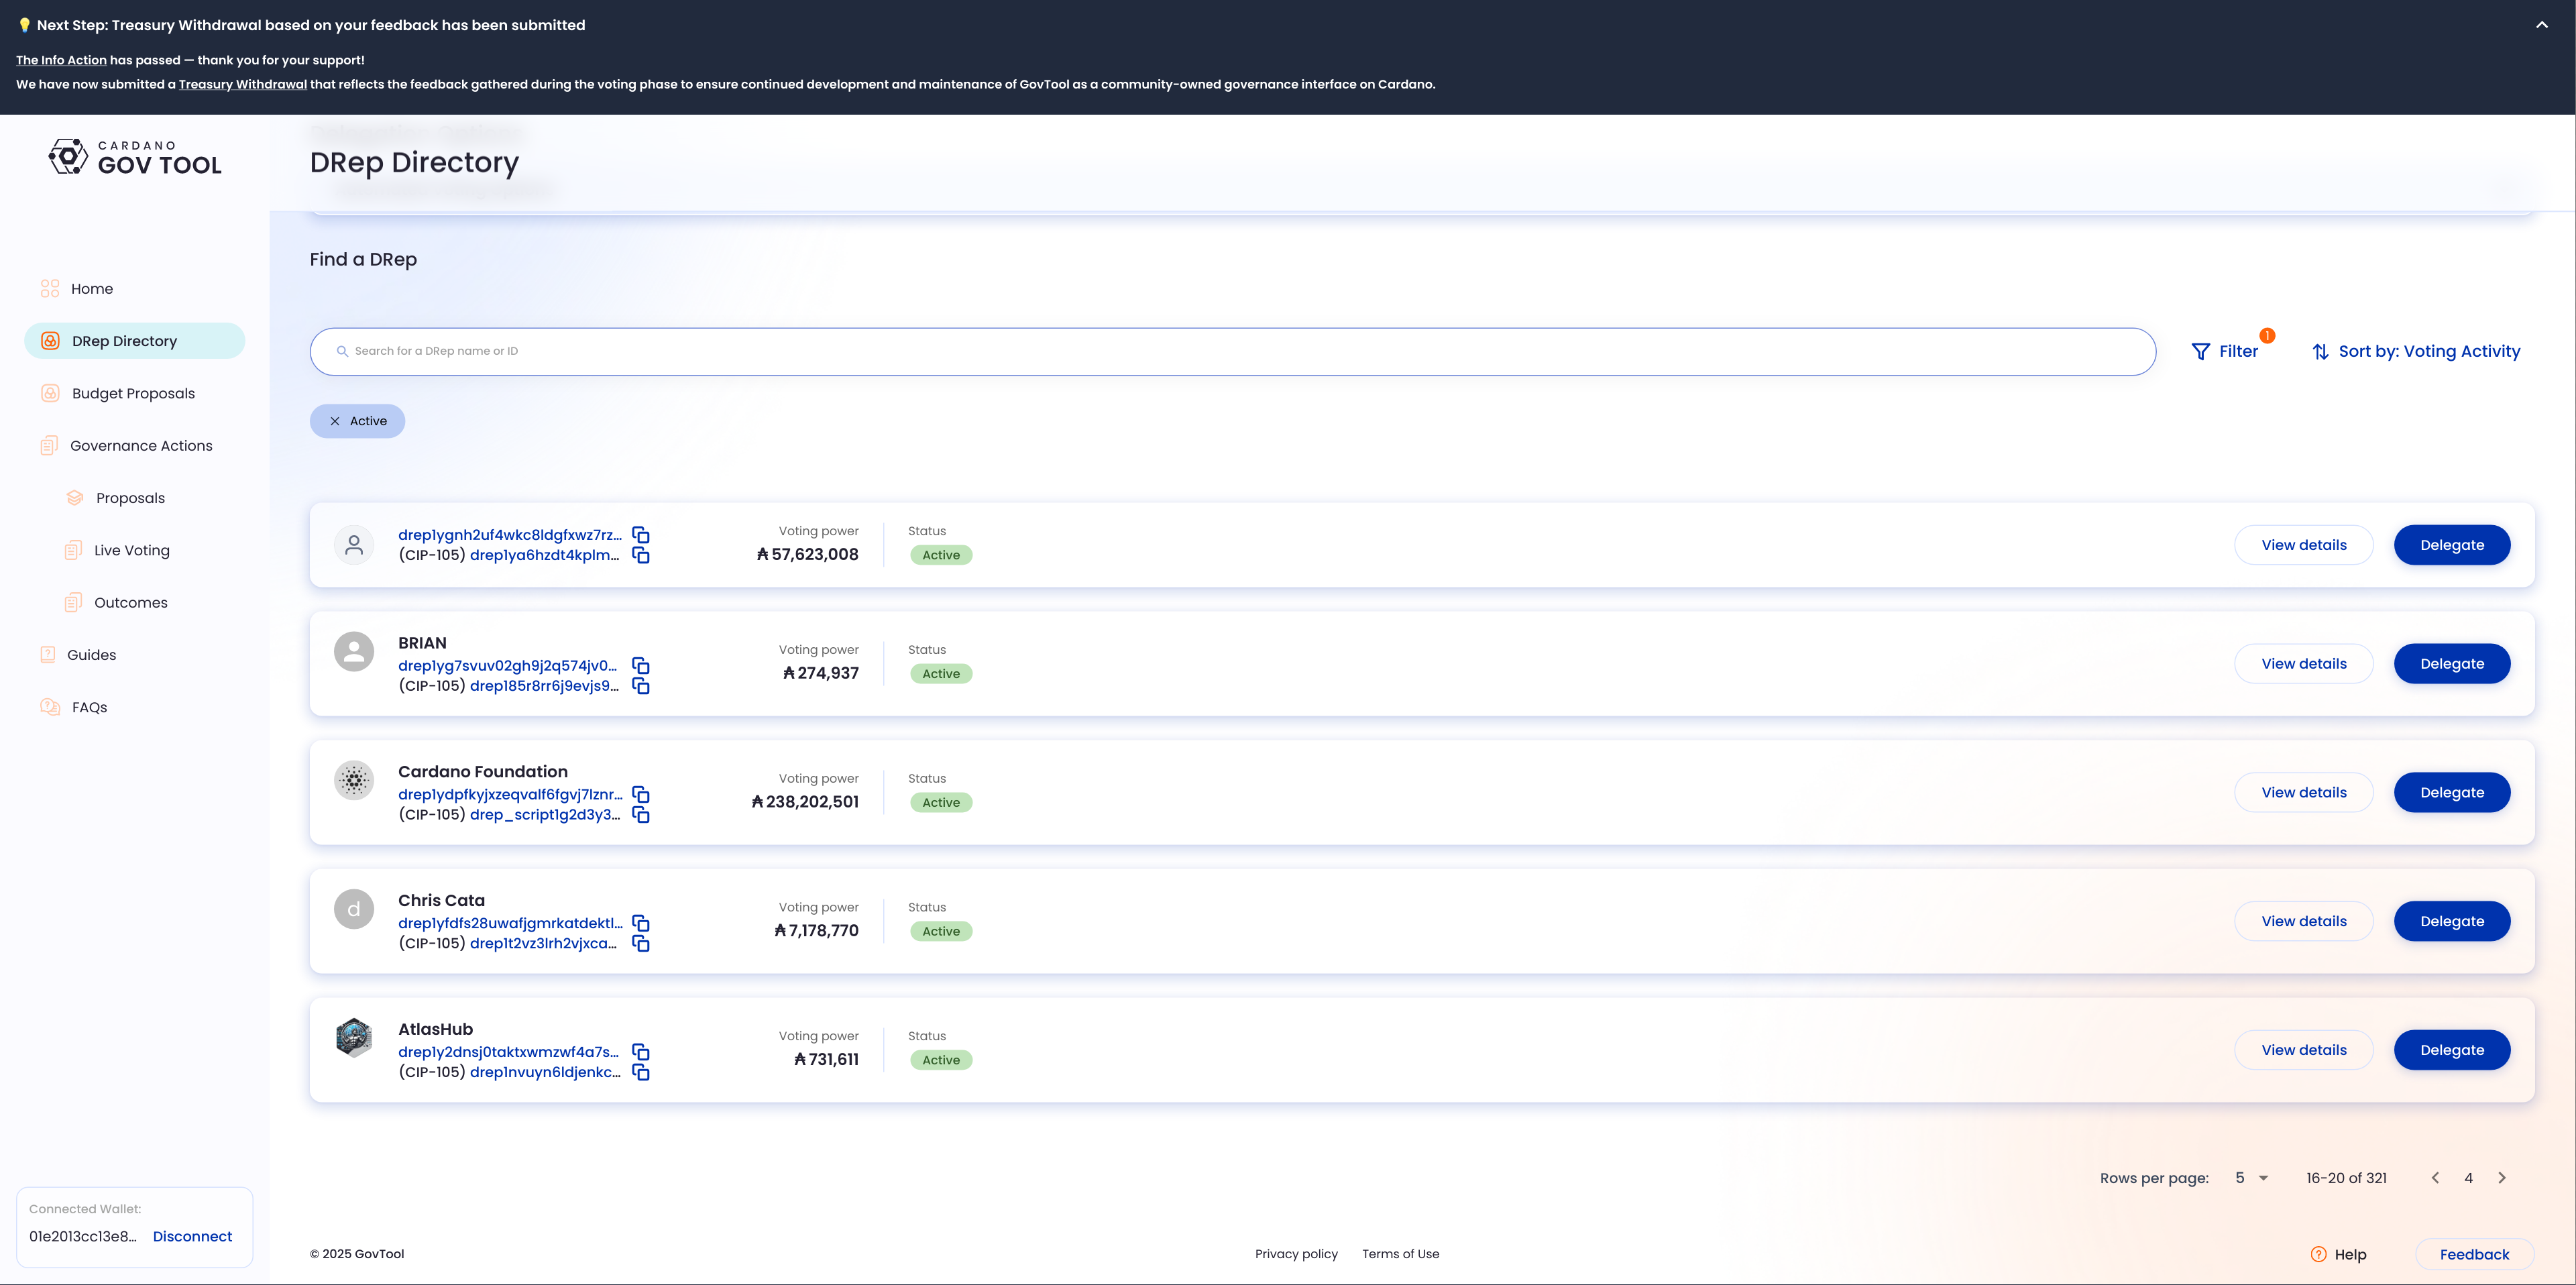
Task: Collapse the top announcement banner
Action: pyautogui.click(x=2541, y=25)
